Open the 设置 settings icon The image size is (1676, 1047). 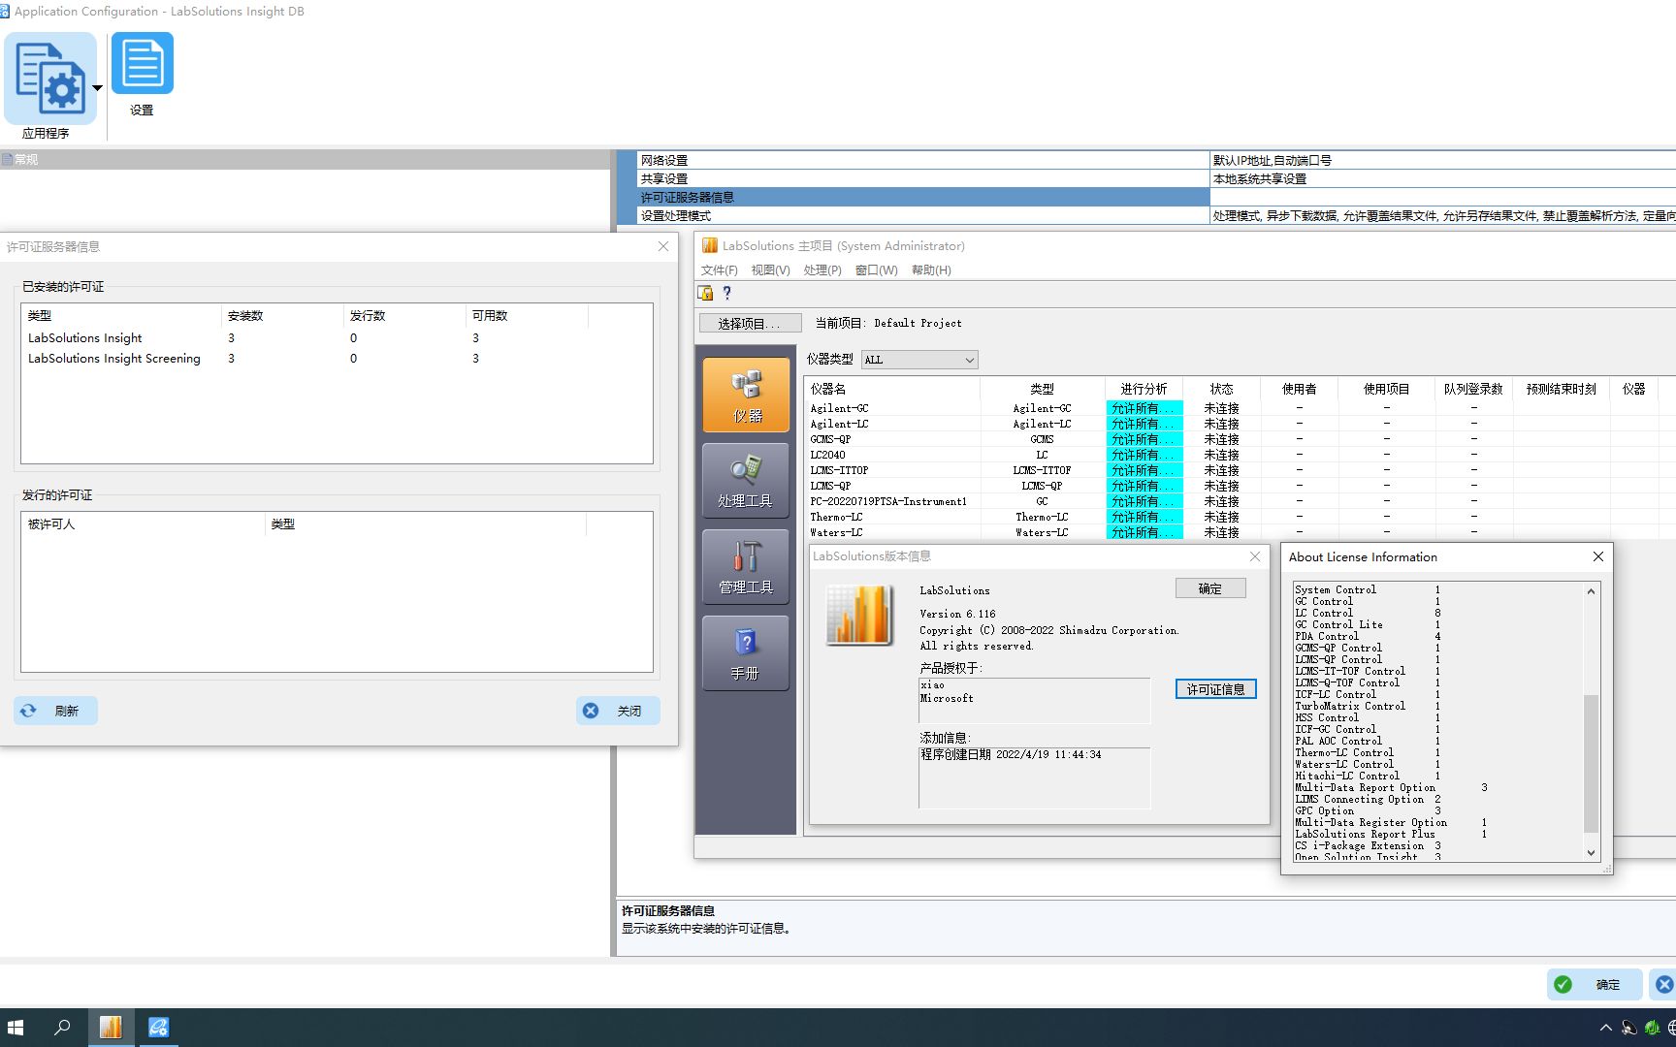[x=143, y=64]
